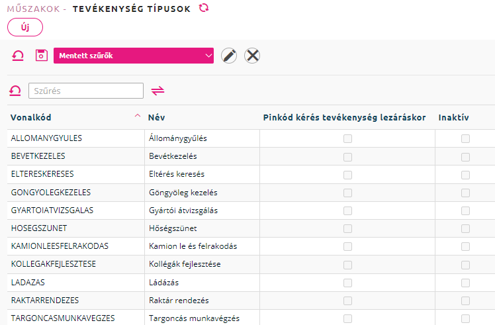Screen dimensions: 495x325
Task: Click the pencil edit filter icon
Action: (x=229, y=56)
